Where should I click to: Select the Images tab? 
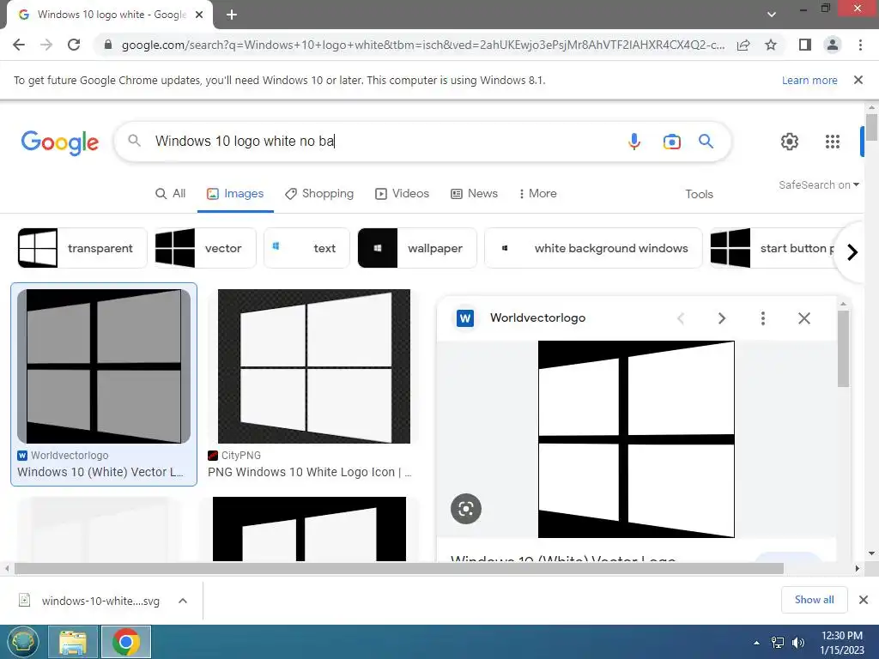tap(235, 193)
